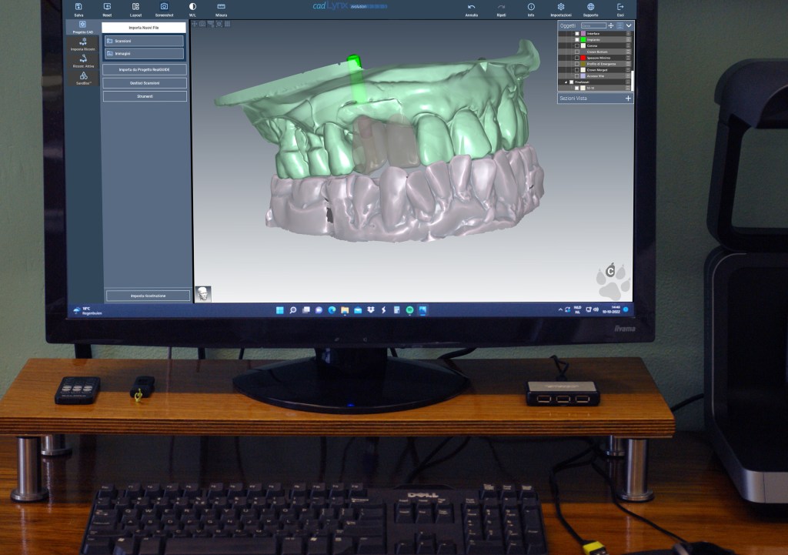Screen dimensions: 788x555
Task: Take a Screenshot with the camera icon
Action: 164,7
